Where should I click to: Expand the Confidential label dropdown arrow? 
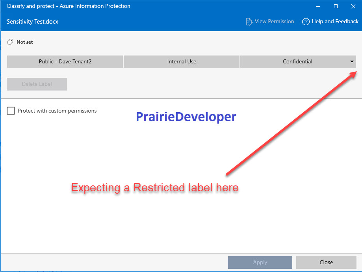pos(352,61)
